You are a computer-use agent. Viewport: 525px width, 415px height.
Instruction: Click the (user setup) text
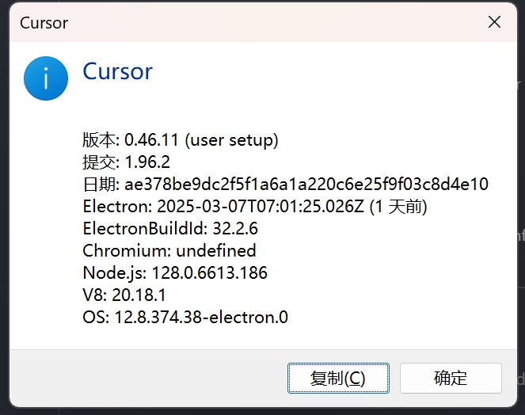coord(232,140)
